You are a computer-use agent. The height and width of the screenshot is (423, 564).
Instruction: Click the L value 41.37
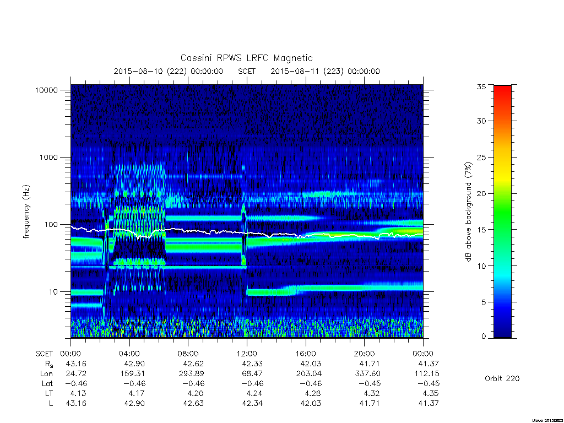tap(429, 404)
